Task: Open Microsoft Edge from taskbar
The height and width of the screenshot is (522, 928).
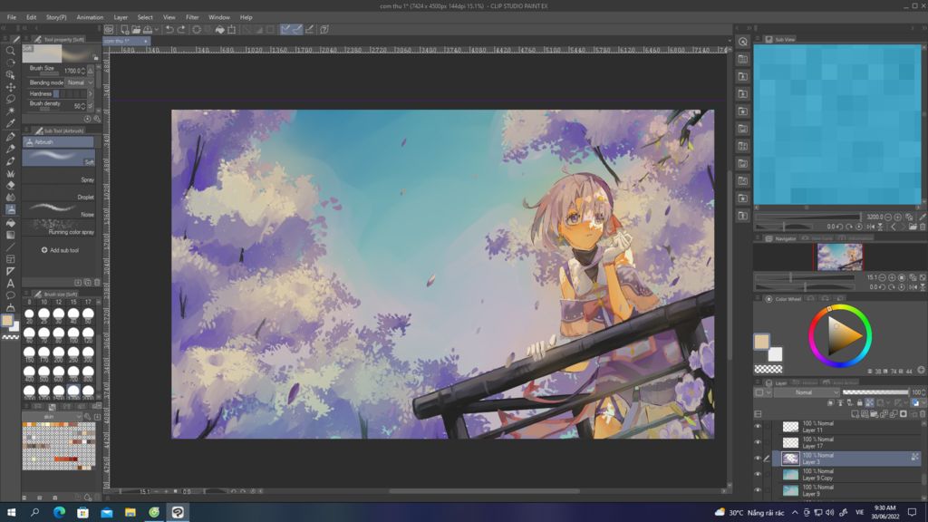Action: [59, 512]
